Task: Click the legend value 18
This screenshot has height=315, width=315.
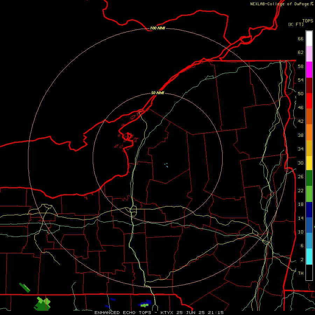Action: click(x=301, y=204)
